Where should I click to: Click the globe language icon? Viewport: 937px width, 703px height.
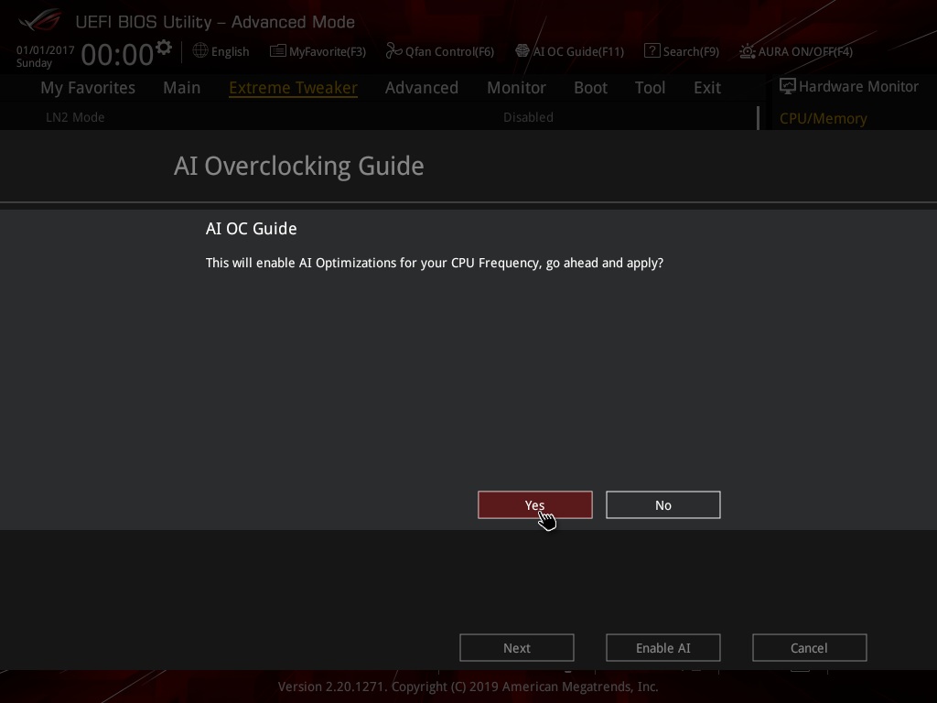click(x=200, y=51)
